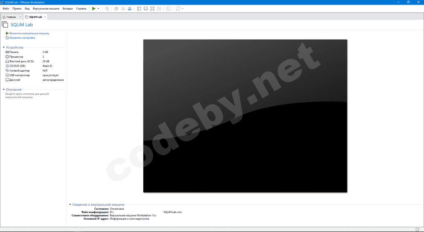Click the Сетевой адаптер device icon
The width and height of the screenshot is (424, 232).
7,70
